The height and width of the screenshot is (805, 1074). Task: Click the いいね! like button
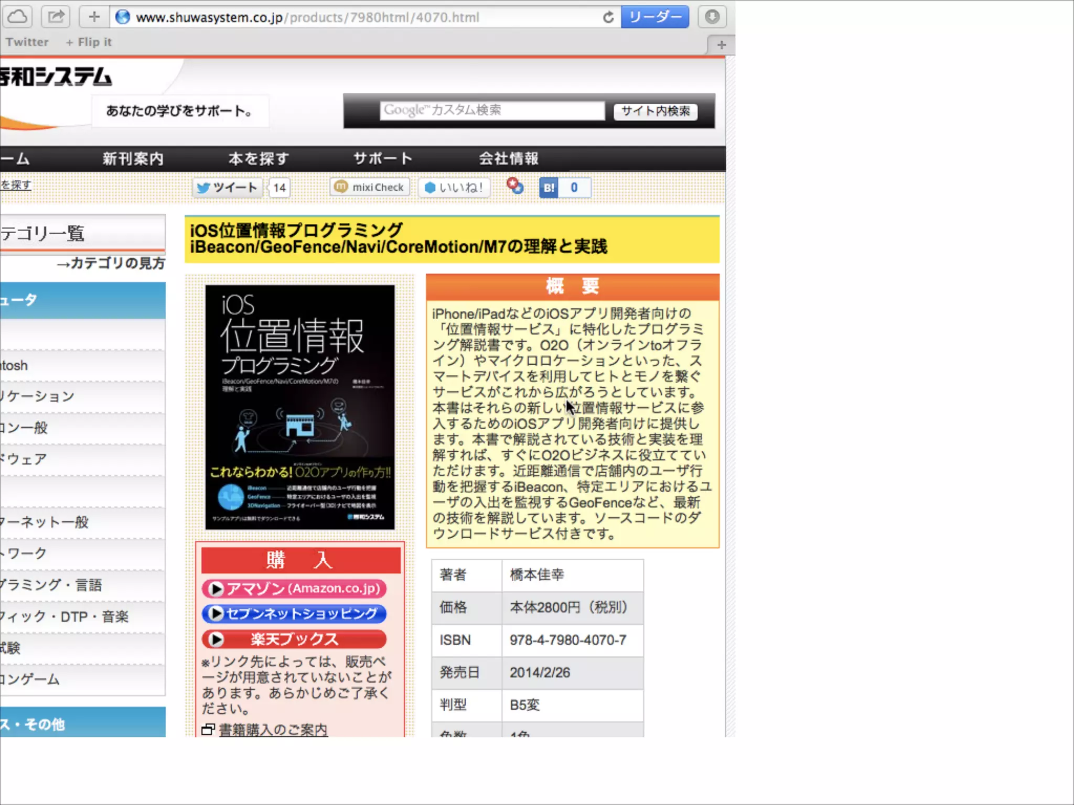point(454,188)
